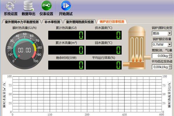The image size is (174, 116).
Task: Select the 锅炉运行效率检测 tab
Action: [112, 22]
